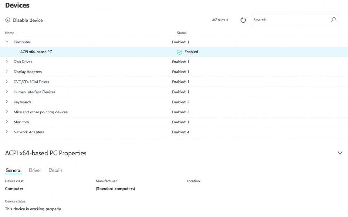
Task: Click the magnifier search icon
Action: tap(333, 20)
